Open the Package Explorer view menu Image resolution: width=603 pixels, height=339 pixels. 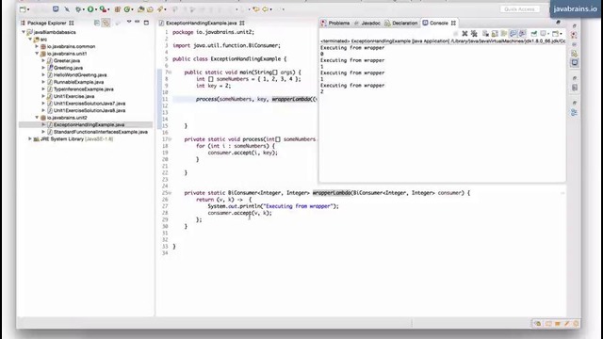click(x=129, y=23)
